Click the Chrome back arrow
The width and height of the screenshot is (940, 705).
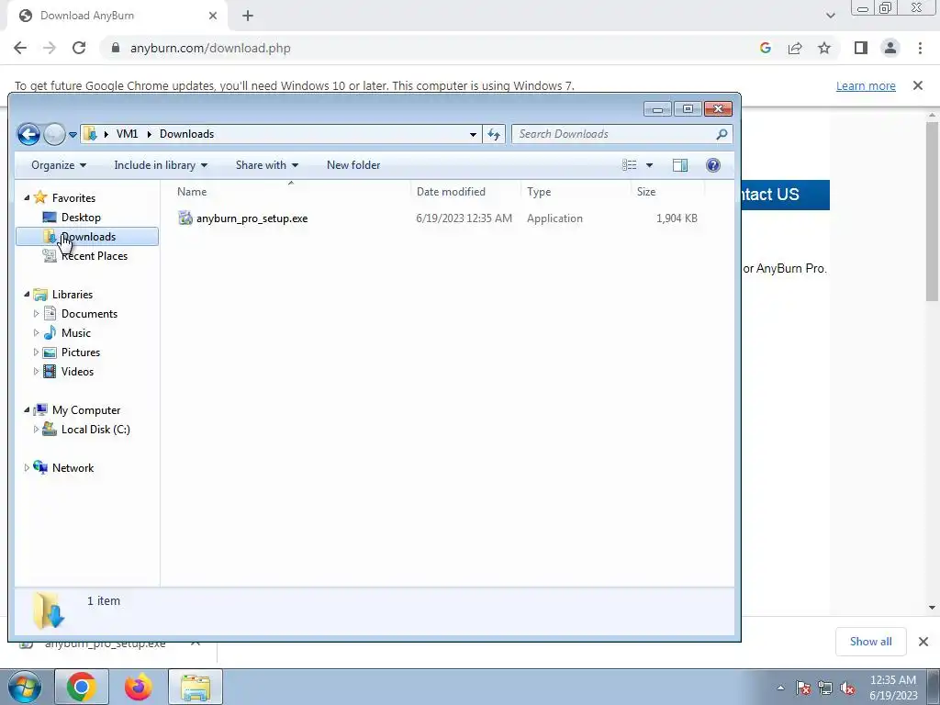[x=20, y=48]
